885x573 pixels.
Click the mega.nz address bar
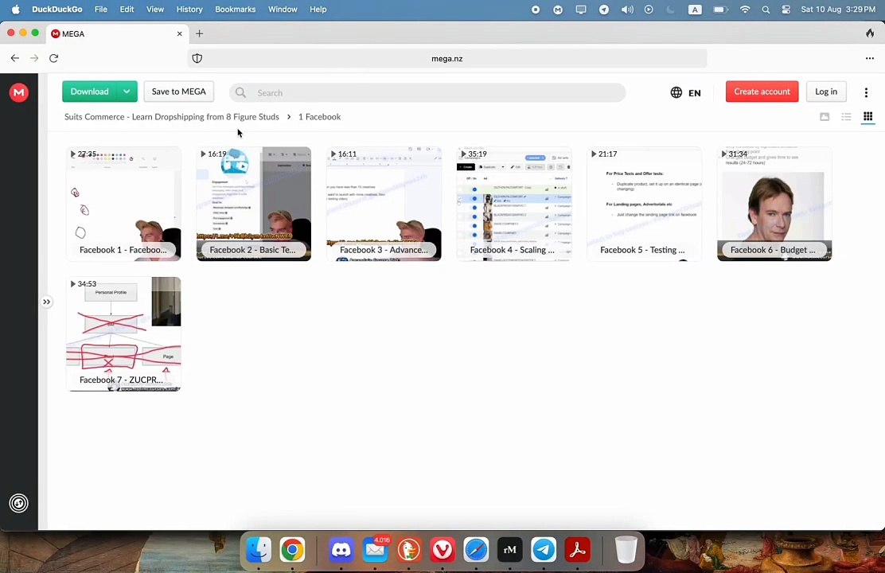coord(447,58)
